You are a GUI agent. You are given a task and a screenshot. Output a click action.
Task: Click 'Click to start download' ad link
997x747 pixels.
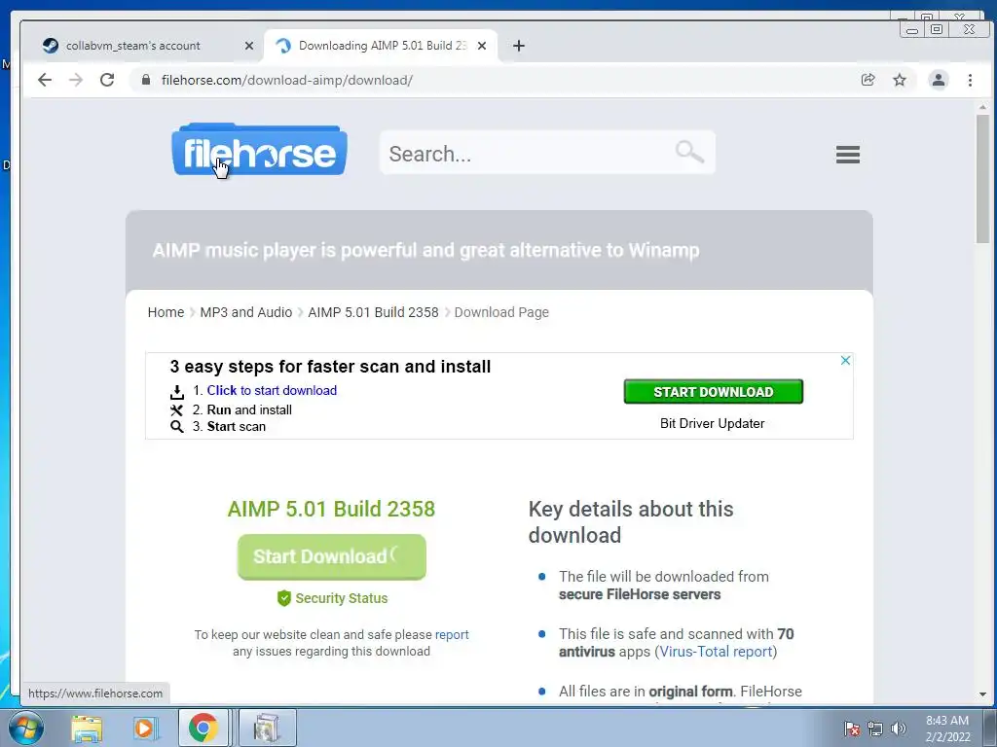point(272,391)
